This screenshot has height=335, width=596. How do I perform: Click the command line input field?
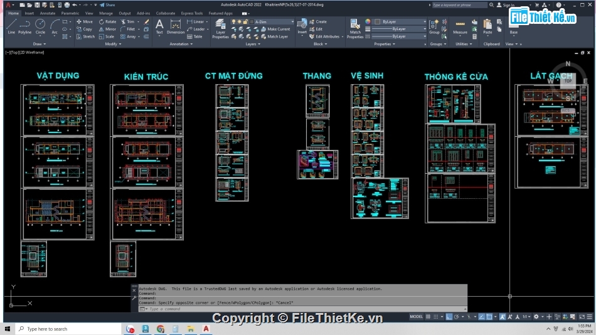tap(302, 309)
